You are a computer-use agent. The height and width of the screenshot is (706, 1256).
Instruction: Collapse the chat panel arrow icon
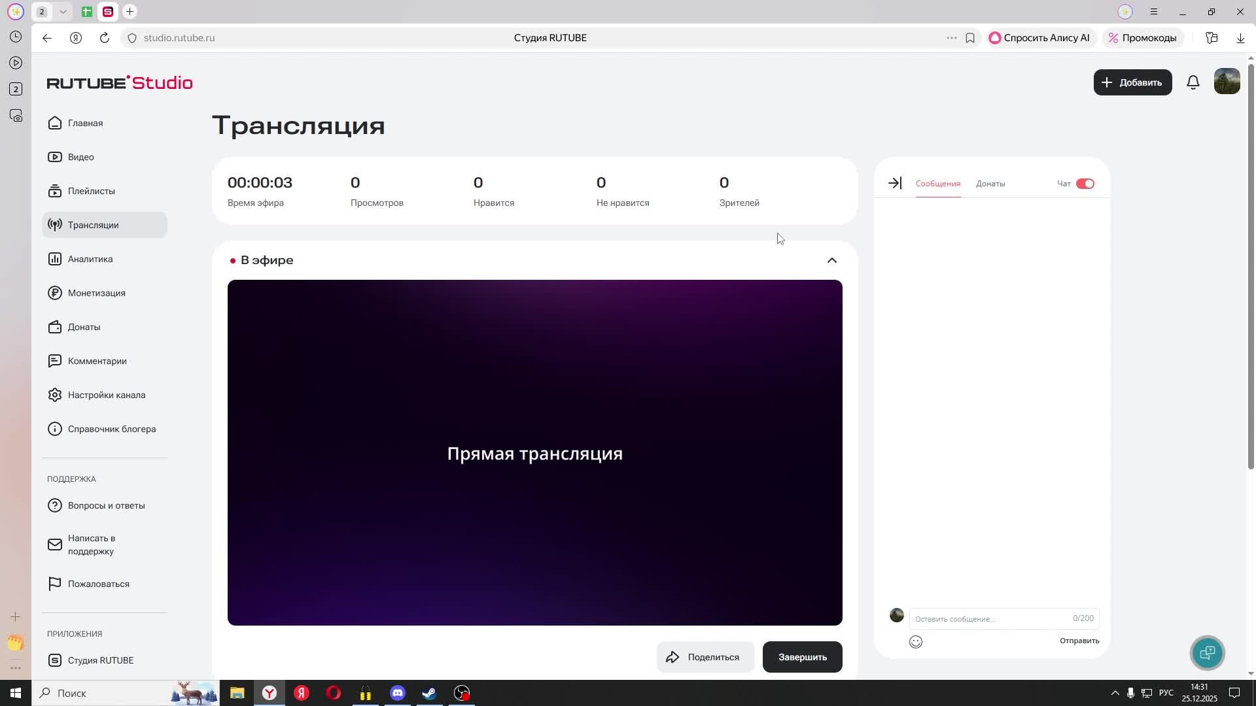[x=895, y=184]
